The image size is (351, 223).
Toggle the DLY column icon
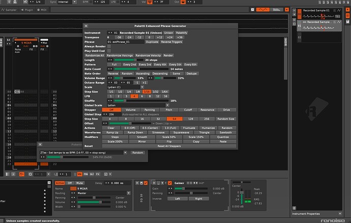pyautogui.click(x=92, y=174)
